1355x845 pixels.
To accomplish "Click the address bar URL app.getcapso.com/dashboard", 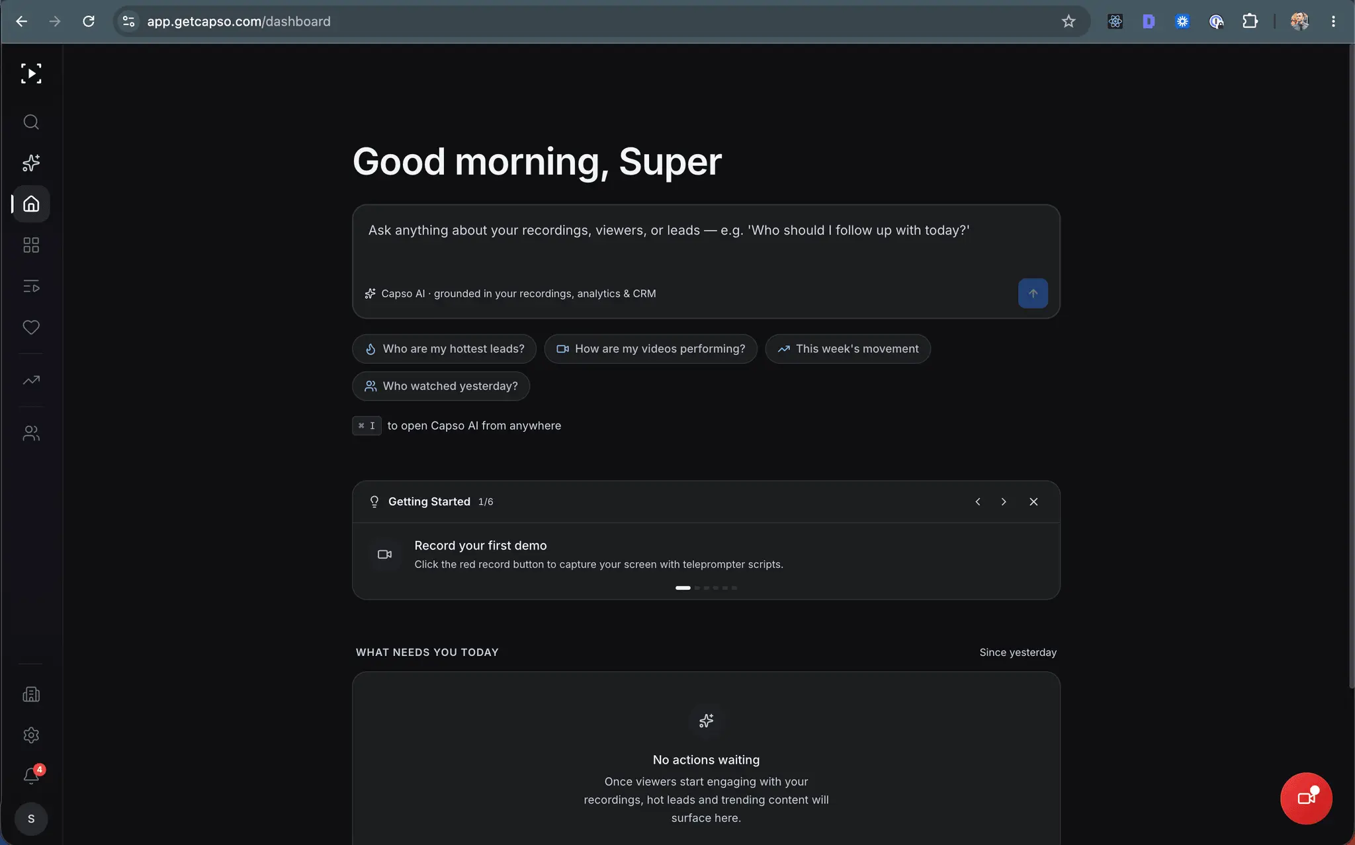I will tap(239, 21).
